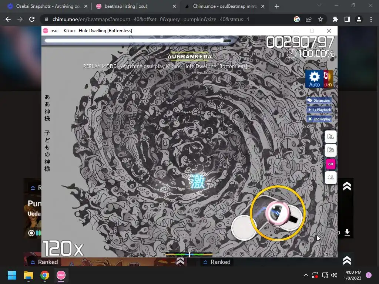This screenshot has height=284, width=379.
Task: Switch to beatmap listing osu! tab
Action: pyautogui.click(x=135, y=6)
